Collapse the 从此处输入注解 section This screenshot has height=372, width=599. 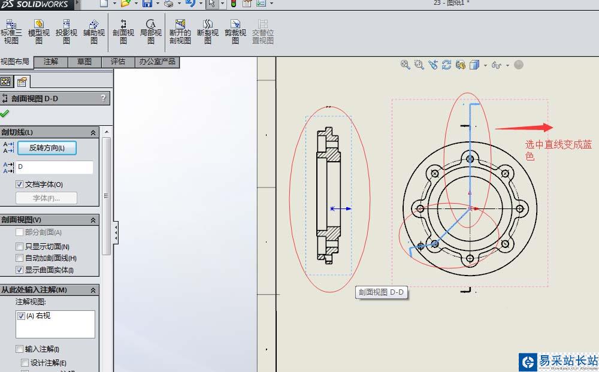point(93,290)
